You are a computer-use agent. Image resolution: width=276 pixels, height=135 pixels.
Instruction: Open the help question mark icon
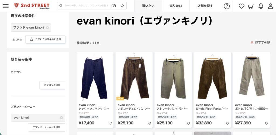(227, 6)
